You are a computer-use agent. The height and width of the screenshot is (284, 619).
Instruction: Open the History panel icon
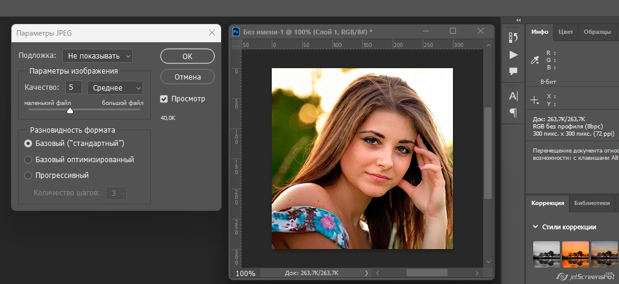513,37
